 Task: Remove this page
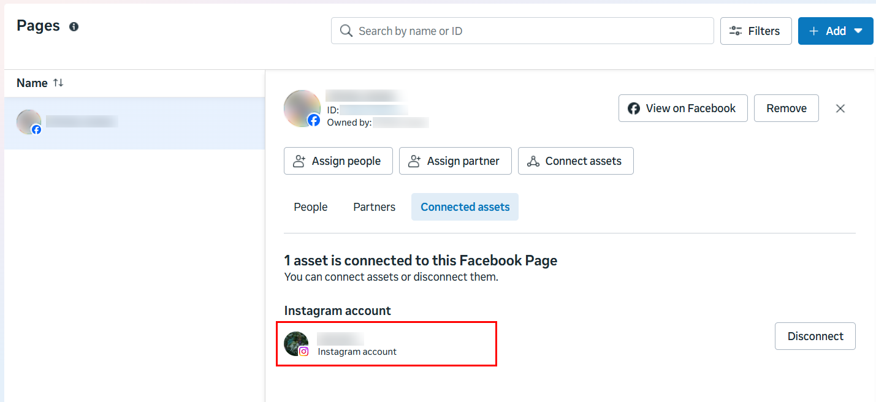pyautogui.click(x=786, y=108)
